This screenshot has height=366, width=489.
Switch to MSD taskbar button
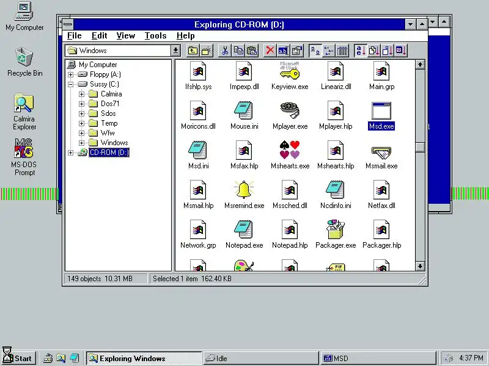378,358
